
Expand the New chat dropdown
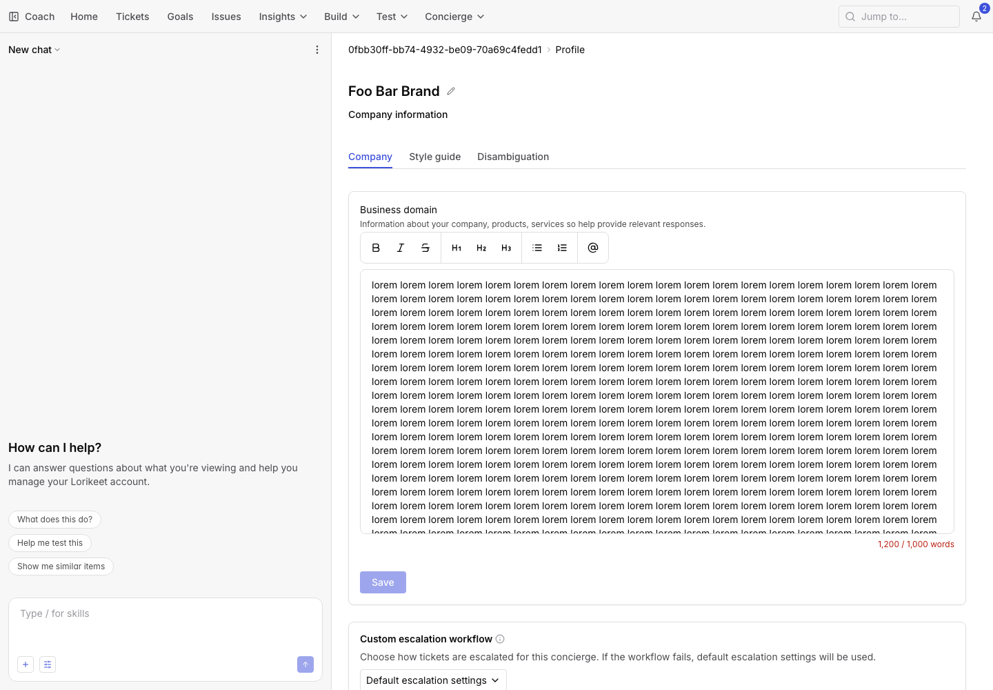tap(34, 50)
